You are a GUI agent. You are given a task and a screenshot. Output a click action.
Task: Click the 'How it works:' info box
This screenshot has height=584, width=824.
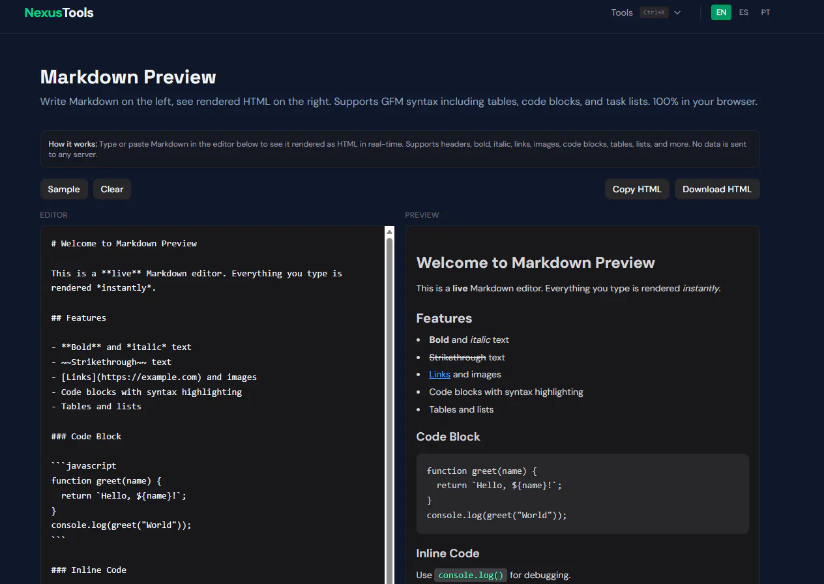[x=400, y=149]
